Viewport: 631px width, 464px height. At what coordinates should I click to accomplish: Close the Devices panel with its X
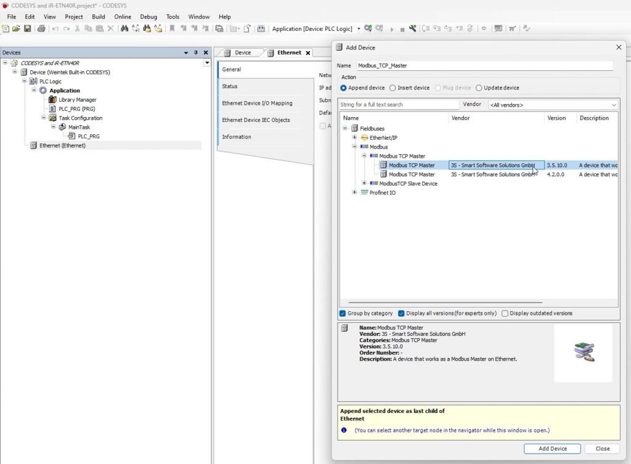[206, 53]
